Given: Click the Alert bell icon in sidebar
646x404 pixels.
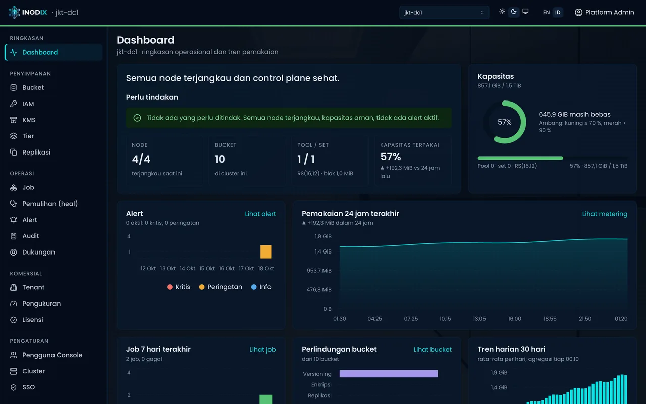Looking at the screenshot, I should (14, 220).
